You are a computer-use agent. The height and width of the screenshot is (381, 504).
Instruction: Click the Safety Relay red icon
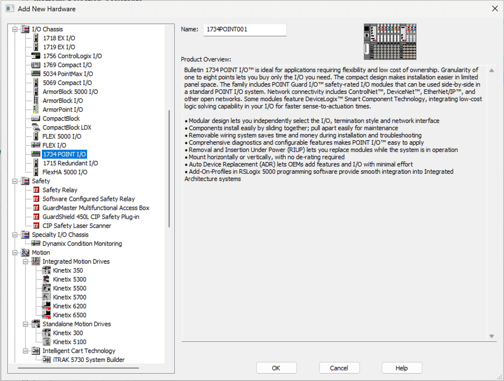(x=36, y=190)
